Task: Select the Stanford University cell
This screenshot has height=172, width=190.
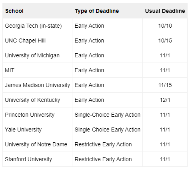Action: click(x=37, y=159)
